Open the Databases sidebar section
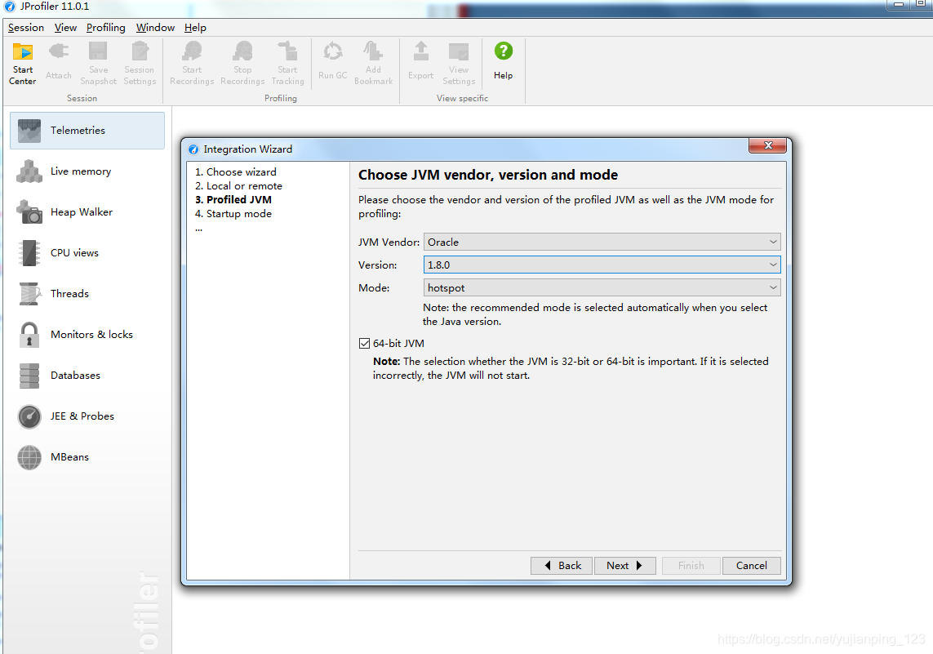This screenshot has width=933, height=654. pyautogui.click(x=87, y=376)
